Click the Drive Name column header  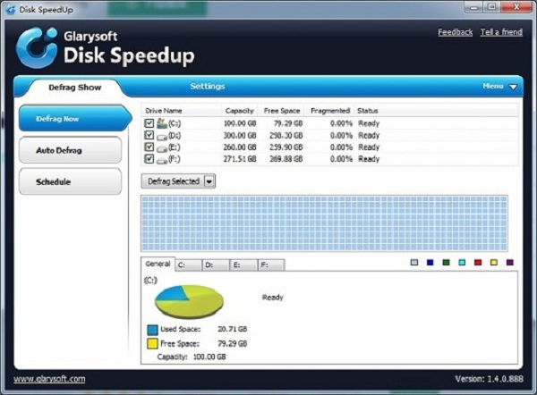tap(164, 111)
